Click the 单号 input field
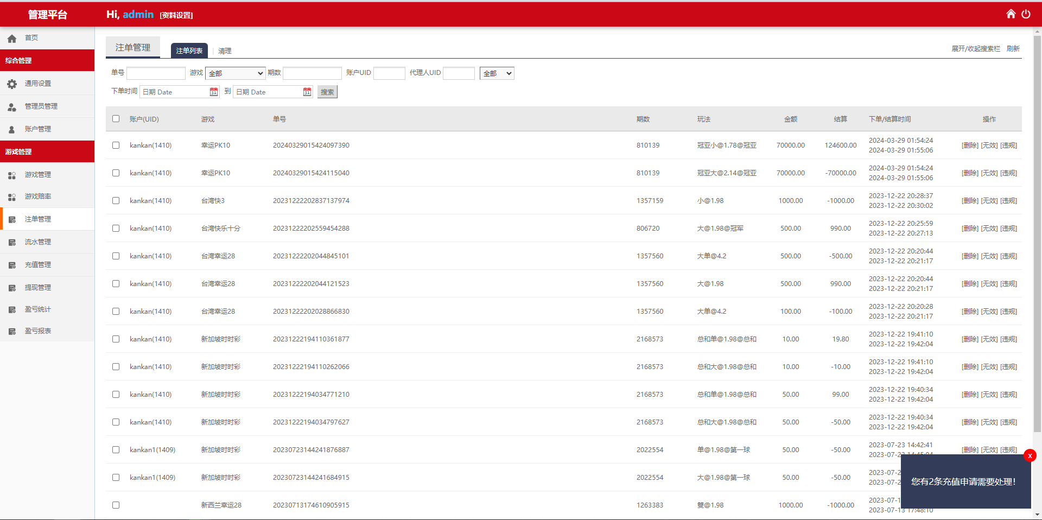Screen dimensions: 1042x520 pos(156,73)
